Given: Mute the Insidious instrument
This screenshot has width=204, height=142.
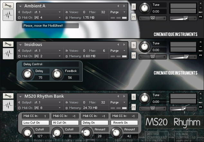Looking at the screenshot, I should pyautogui.click(x=134, y=56).
